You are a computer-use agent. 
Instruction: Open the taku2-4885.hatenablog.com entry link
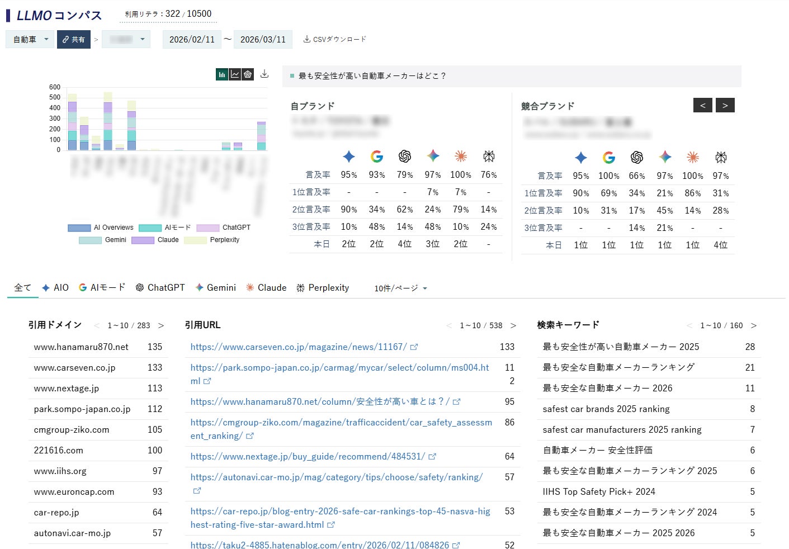pyautogui.click(x=320, y=545)
